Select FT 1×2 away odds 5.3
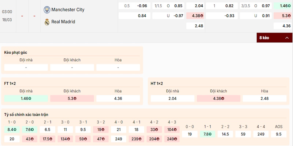 (72, 99)
